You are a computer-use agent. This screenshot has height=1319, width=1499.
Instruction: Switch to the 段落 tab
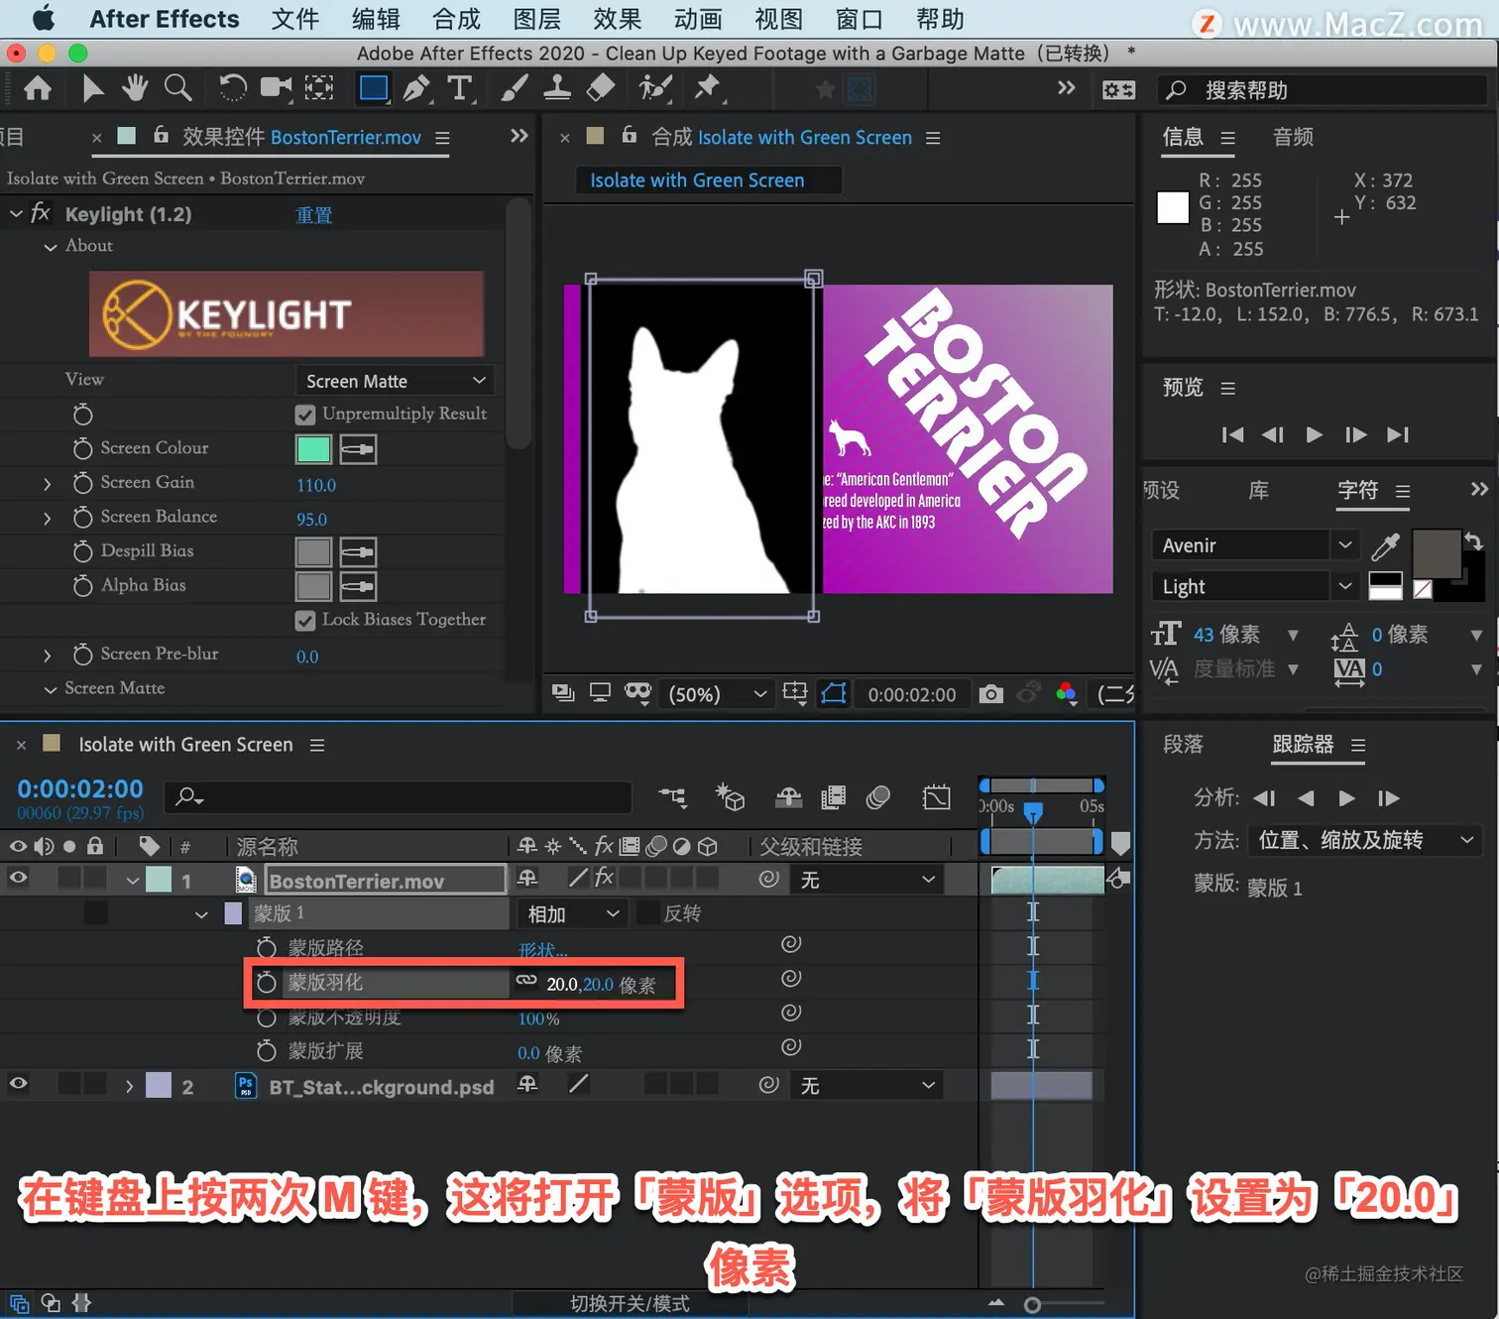pos(1183,744)
